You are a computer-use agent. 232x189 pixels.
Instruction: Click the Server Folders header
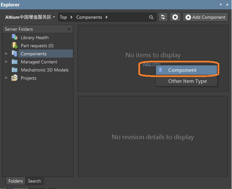coord(37,29)
